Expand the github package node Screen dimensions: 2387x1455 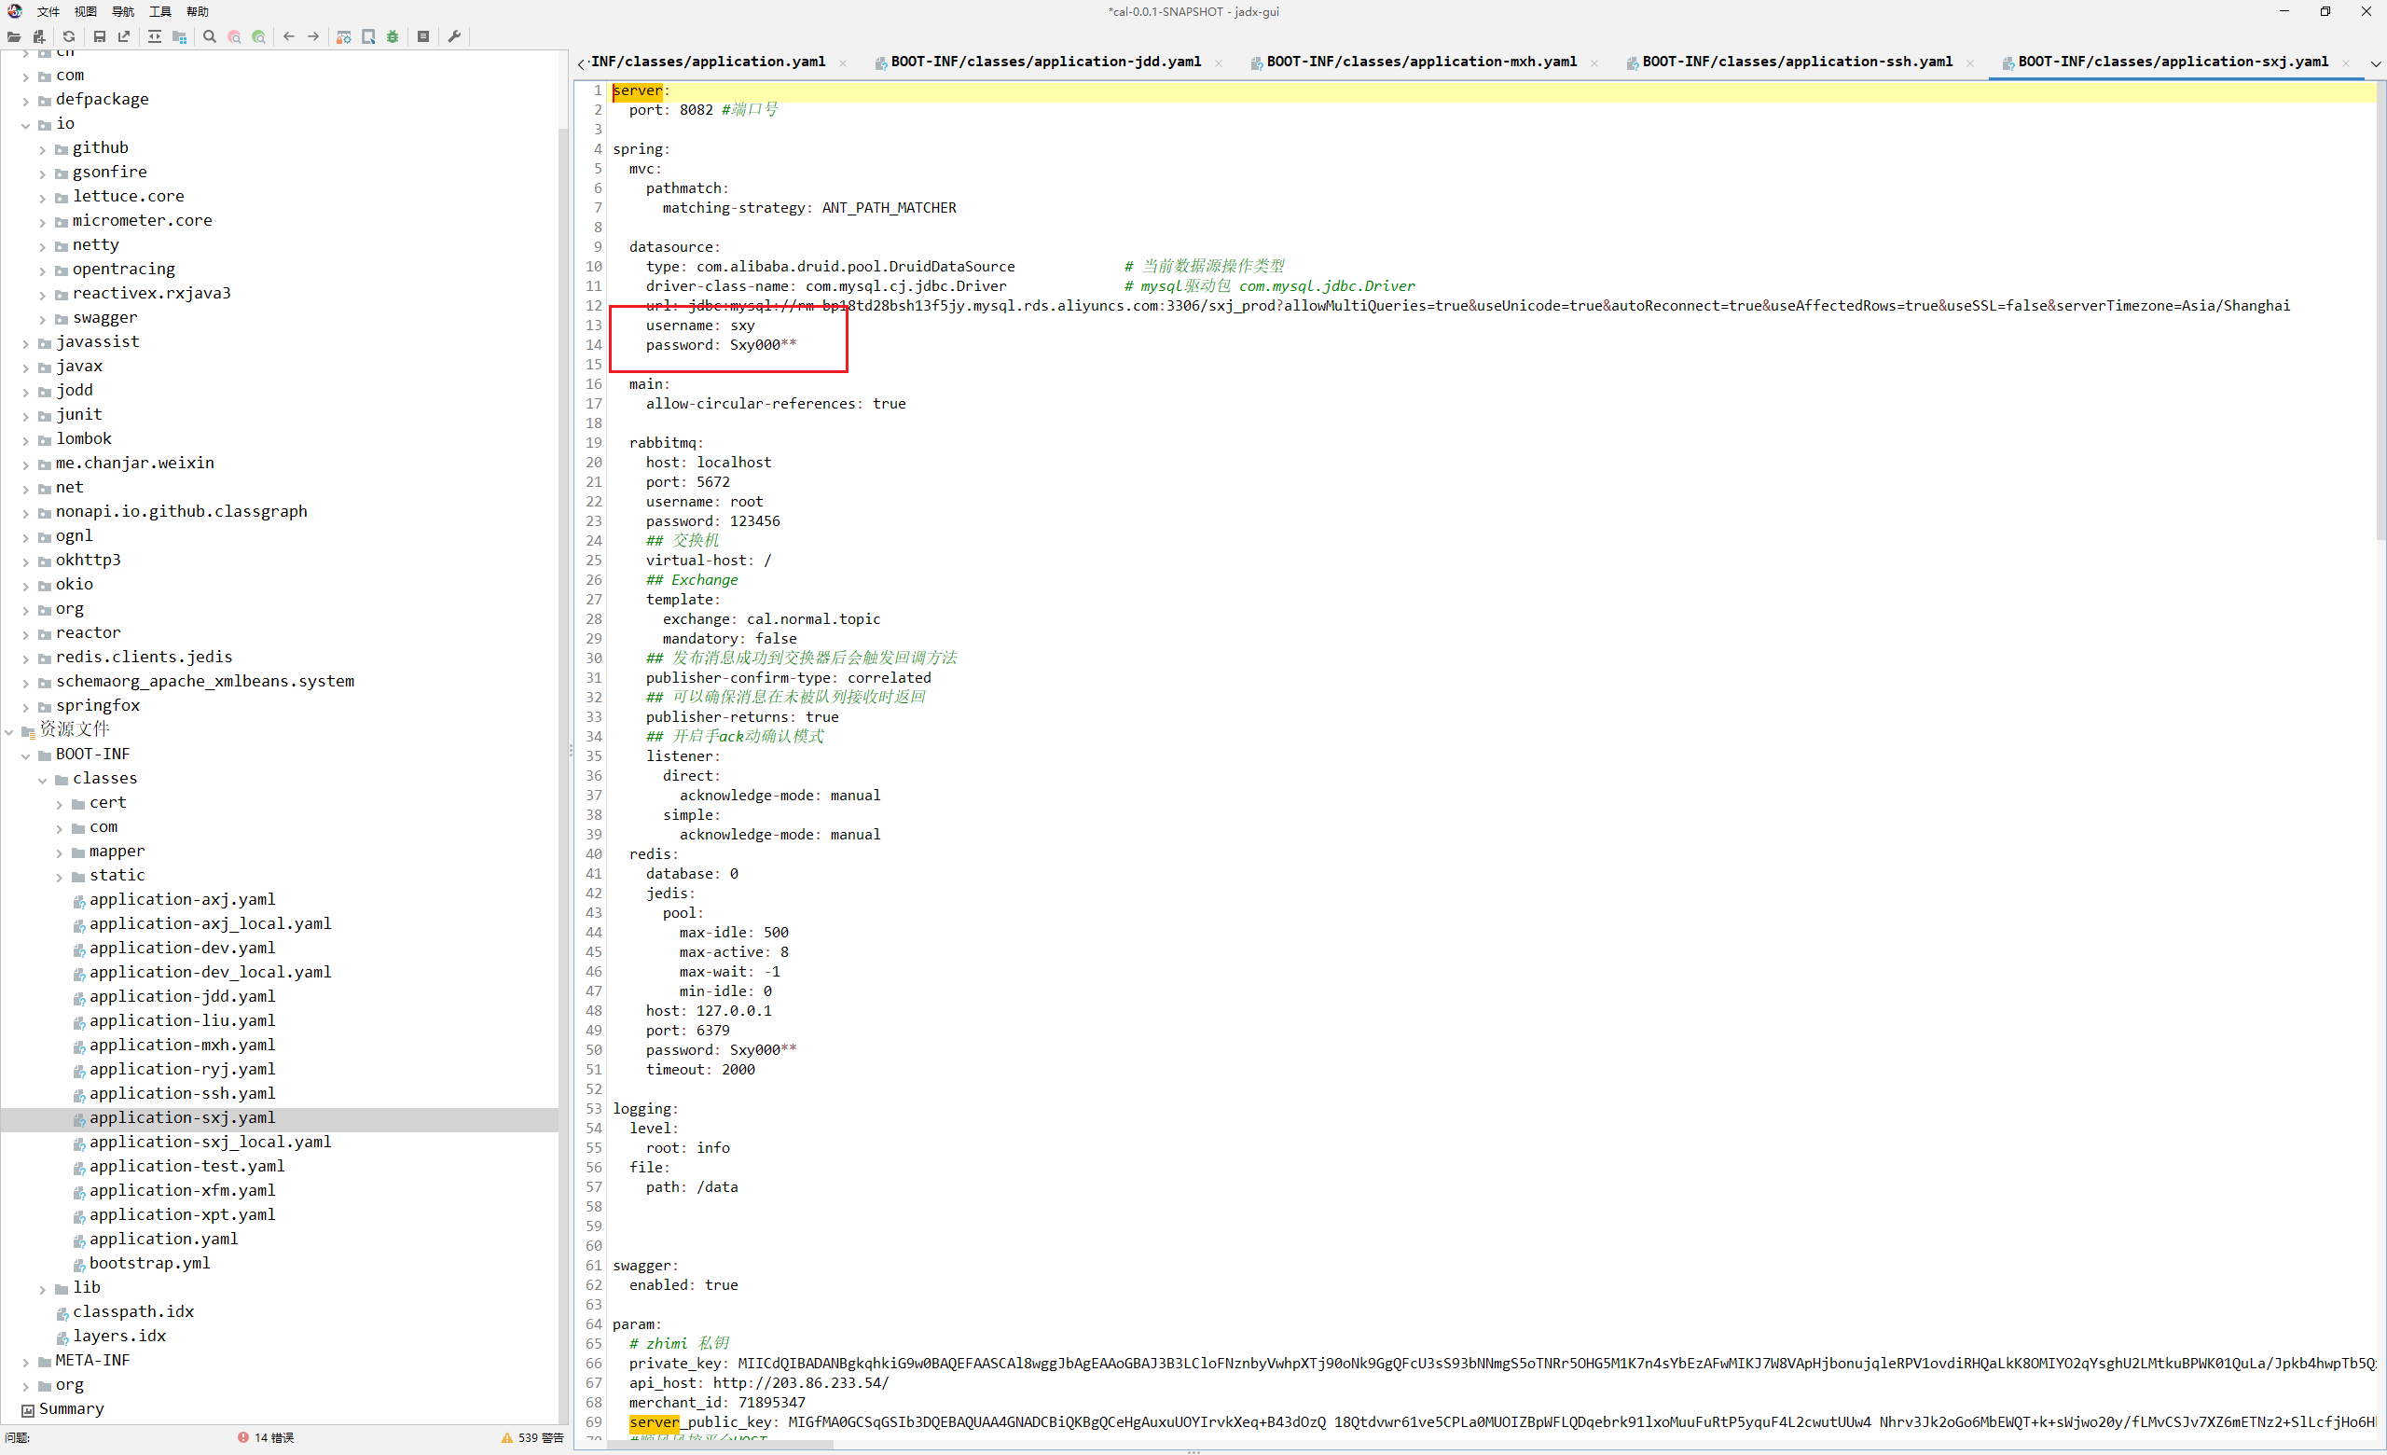coord(43,149)
